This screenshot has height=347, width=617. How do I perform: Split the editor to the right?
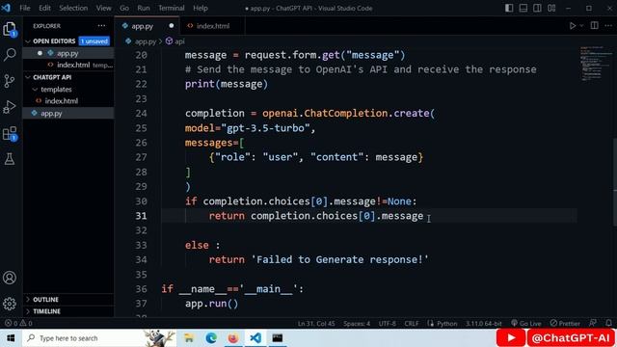pyautogui.click(x=594, y=26)
